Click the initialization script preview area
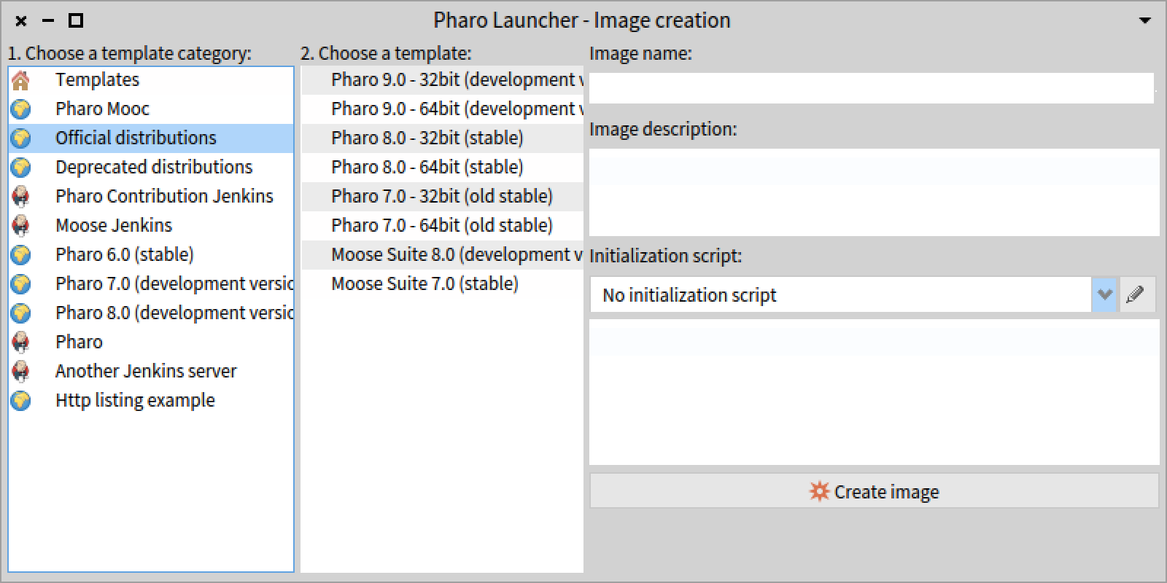Viewport: 1167px width, 583px height. (x=874, y=392)
